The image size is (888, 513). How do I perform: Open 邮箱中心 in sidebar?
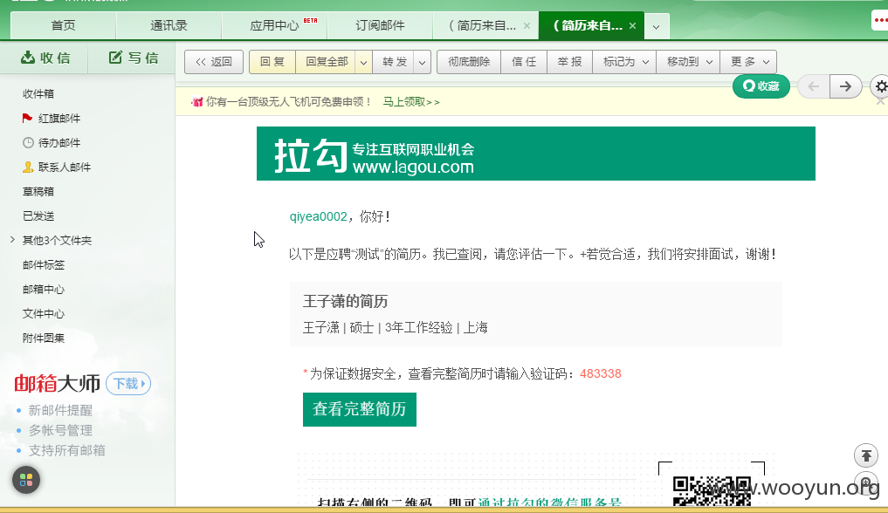44,289
